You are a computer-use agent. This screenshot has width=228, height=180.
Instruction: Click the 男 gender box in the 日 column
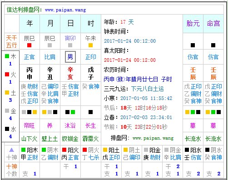point(70,57)
